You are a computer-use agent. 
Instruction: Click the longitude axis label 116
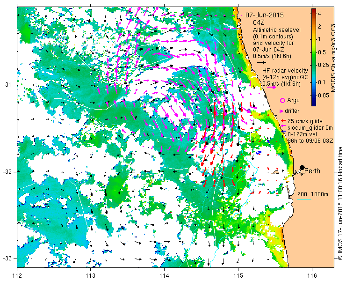312,276
